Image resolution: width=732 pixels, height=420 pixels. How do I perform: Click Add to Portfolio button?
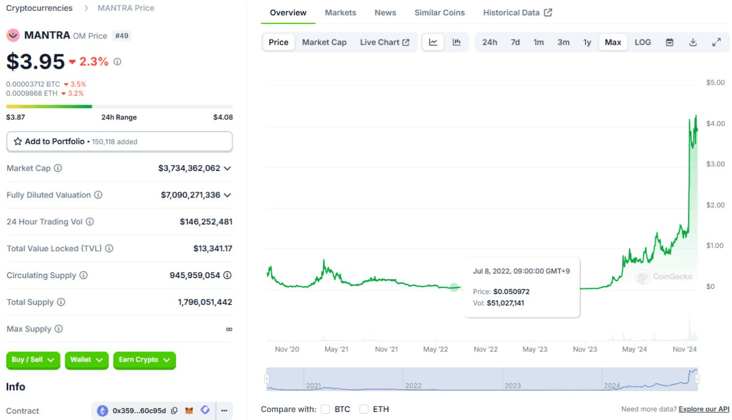pyautogui.click(x=120, y=141)
